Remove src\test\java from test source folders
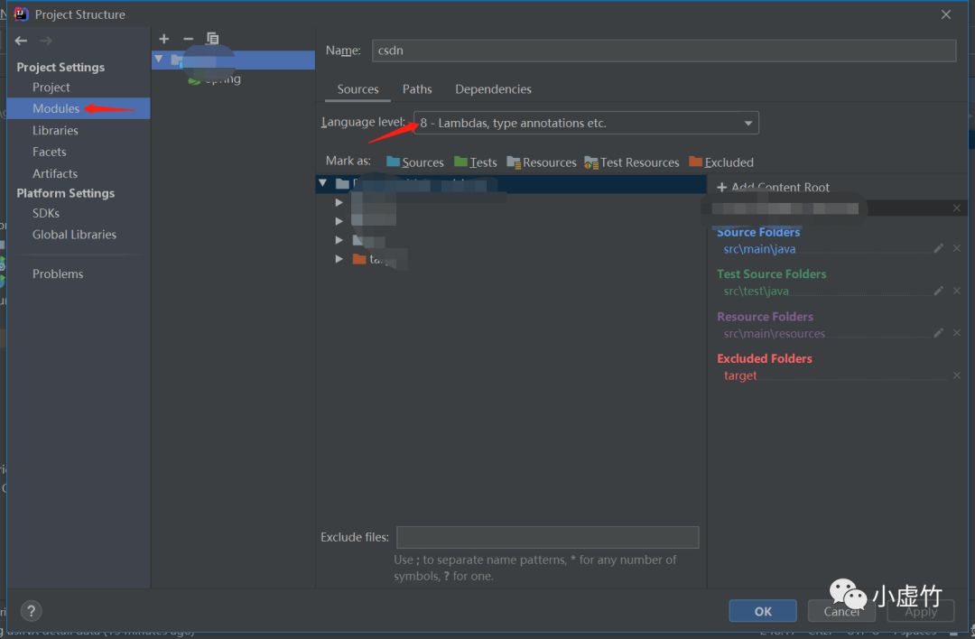 pos(957,291)
